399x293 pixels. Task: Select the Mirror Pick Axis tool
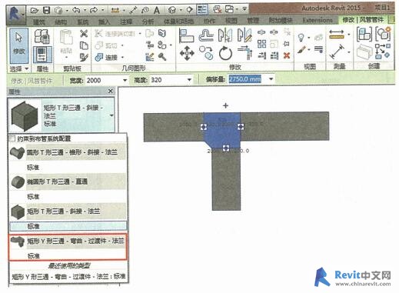225,35
